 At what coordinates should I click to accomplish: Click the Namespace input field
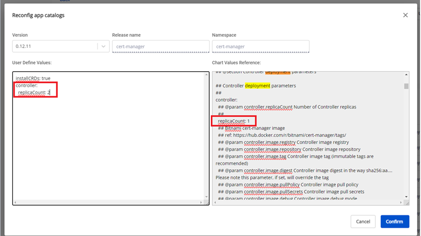click(260, 47)
